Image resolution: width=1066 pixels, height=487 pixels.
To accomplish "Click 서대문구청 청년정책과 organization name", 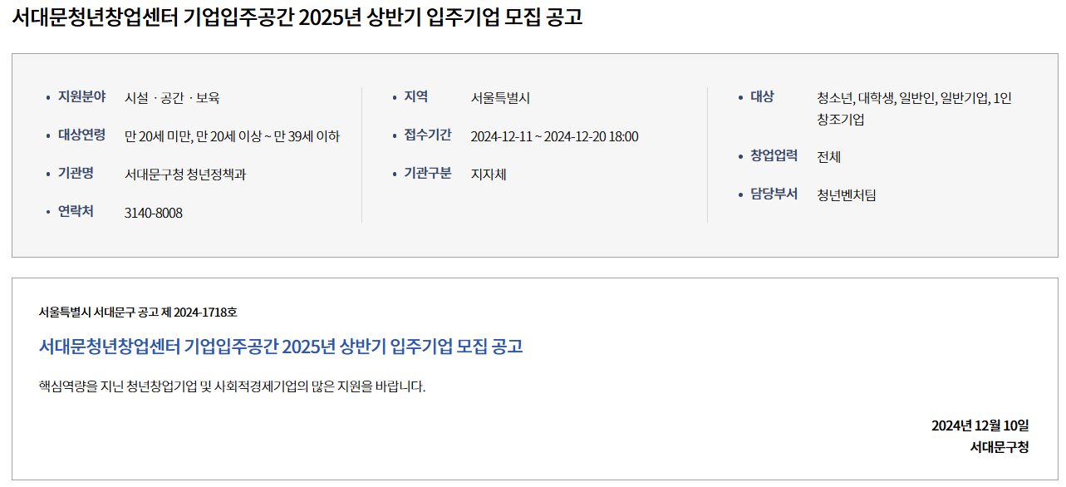I will coord(185,175).
